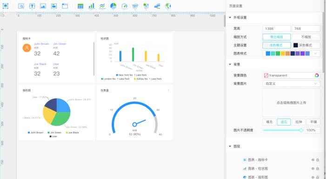Screen dimensions: 326x179
Task: Click the height field showing 768
Action: (306, 28)
